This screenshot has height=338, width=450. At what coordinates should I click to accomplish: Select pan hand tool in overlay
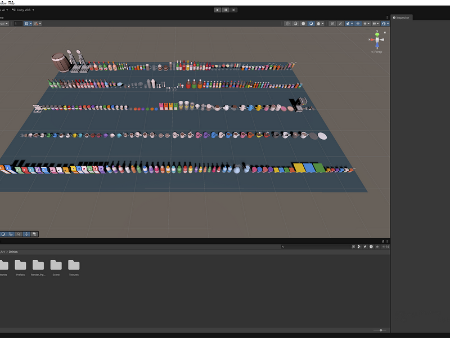click(11, 234)
